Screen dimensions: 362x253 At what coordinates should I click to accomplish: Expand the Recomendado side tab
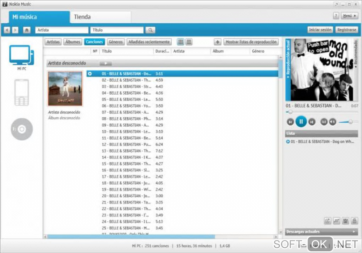point(356,54)
